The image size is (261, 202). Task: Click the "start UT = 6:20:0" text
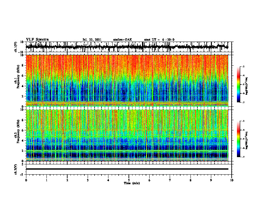click(x=159, y=40)
